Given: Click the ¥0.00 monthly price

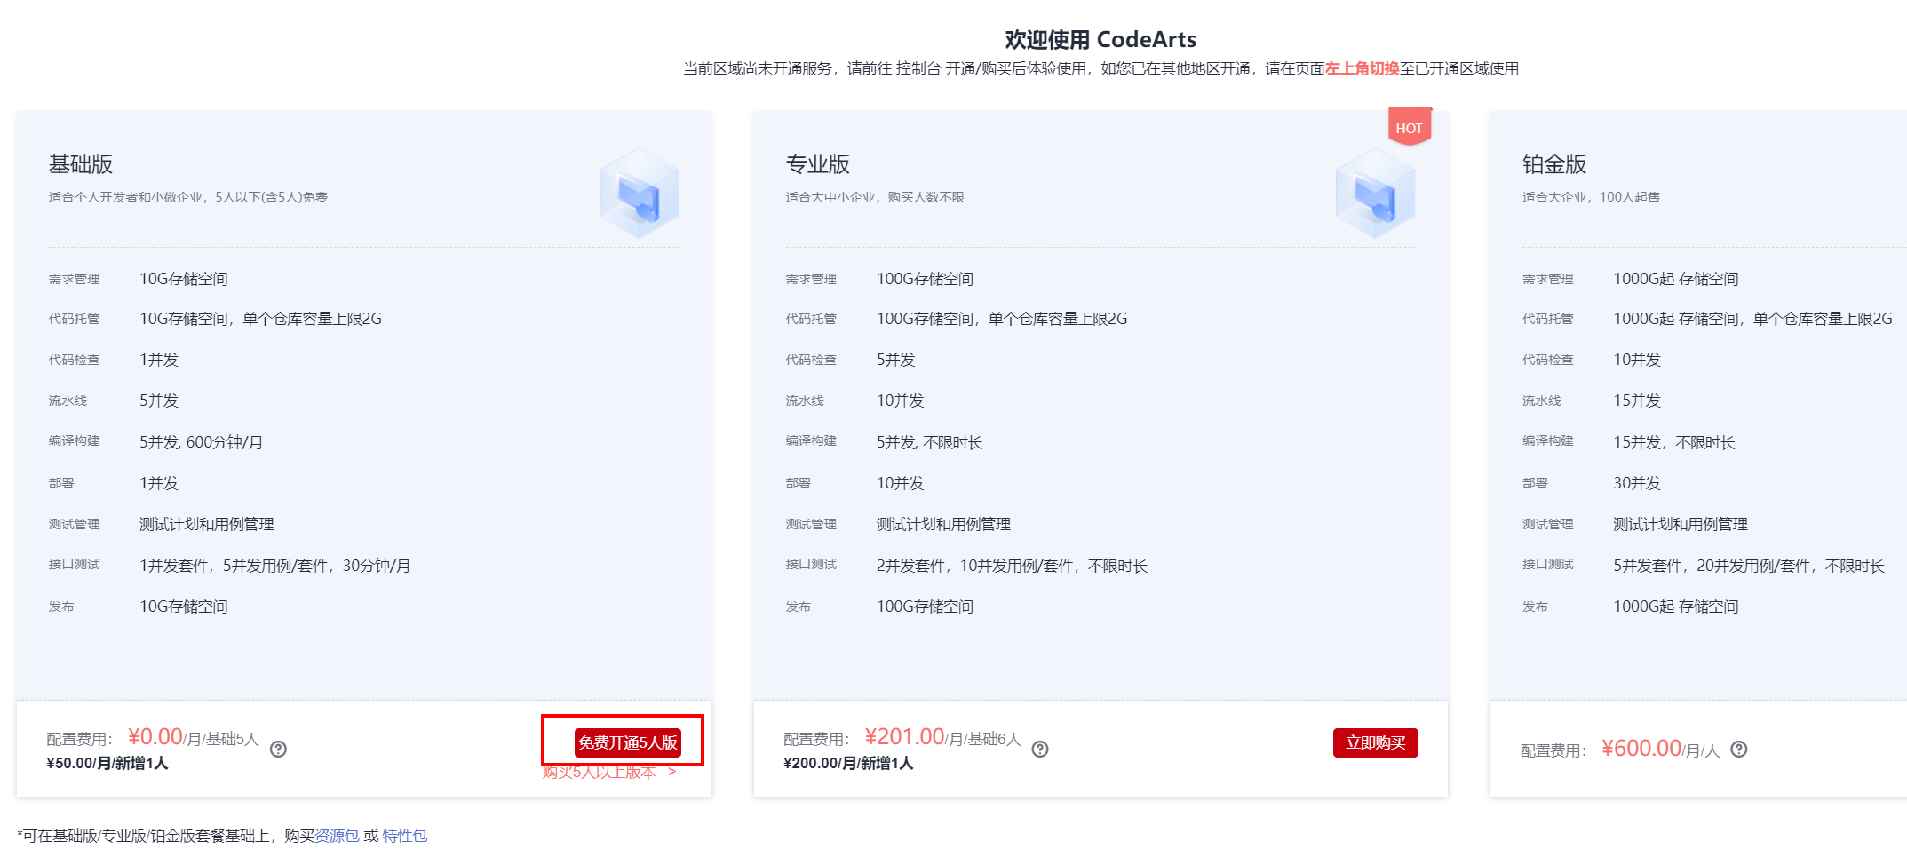Looking at the screenshot, I should coord(155,737).
